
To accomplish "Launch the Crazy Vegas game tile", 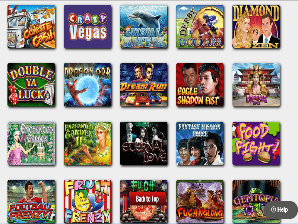I will [x=88, y=27].
